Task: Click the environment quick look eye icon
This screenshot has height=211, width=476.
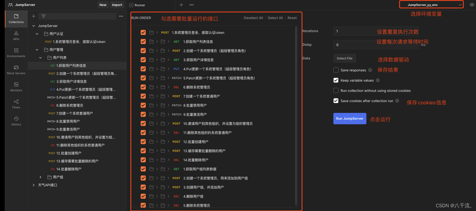Action: pyautogui.click(x=472, y=5)
